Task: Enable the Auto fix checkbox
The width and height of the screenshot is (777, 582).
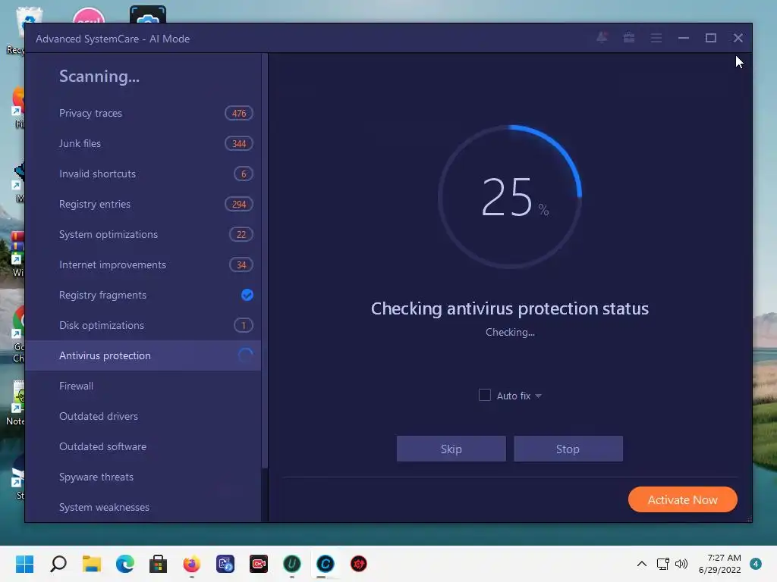Action: tap(485, 395)
